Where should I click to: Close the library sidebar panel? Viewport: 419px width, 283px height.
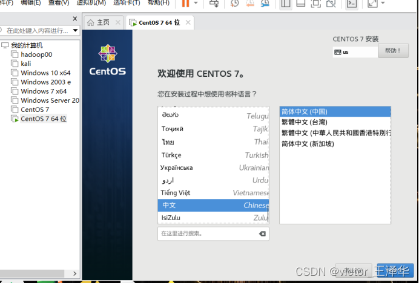[75, 19]
